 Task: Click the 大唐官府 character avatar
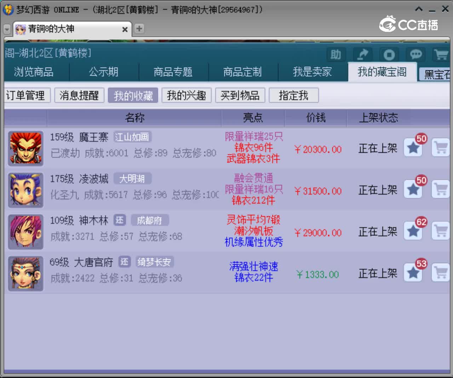click(26, 273)
